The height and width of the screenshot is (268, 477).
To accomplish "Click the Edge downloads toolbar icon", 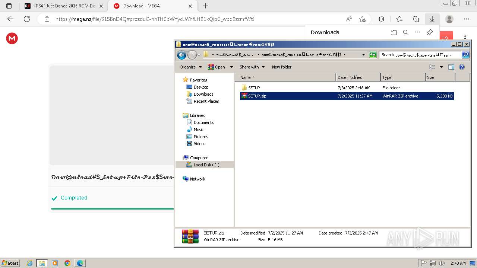I will pyautogui.click(x=432, y=19).
